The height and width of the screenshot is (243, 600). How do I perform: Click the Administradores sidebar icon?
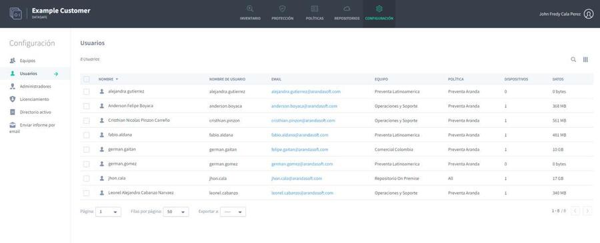(13, 87)
